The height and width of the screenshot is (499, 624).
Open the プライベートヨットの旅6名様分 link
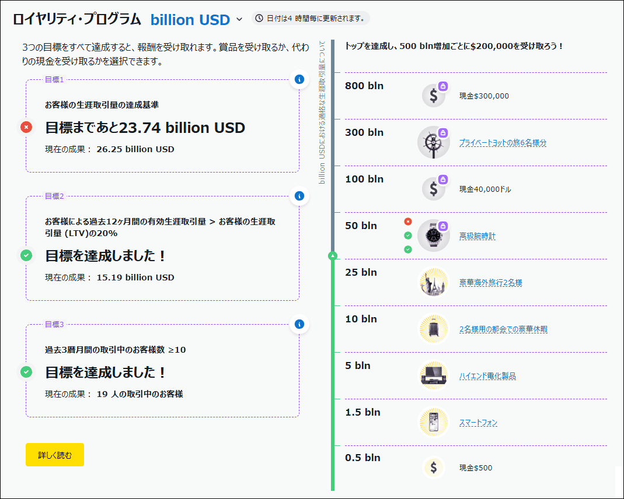(503, 142)
